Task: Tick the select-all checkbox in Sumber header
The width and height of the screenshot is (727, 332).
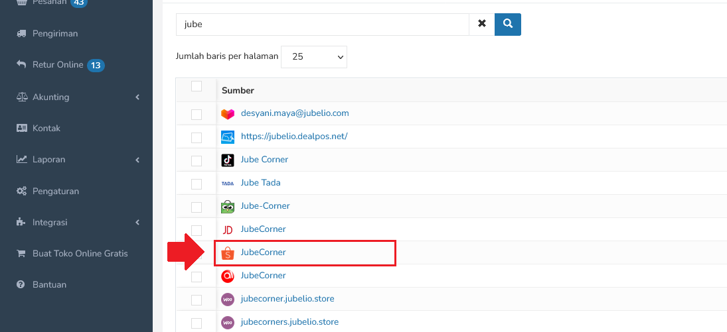Action: point(197,86)
